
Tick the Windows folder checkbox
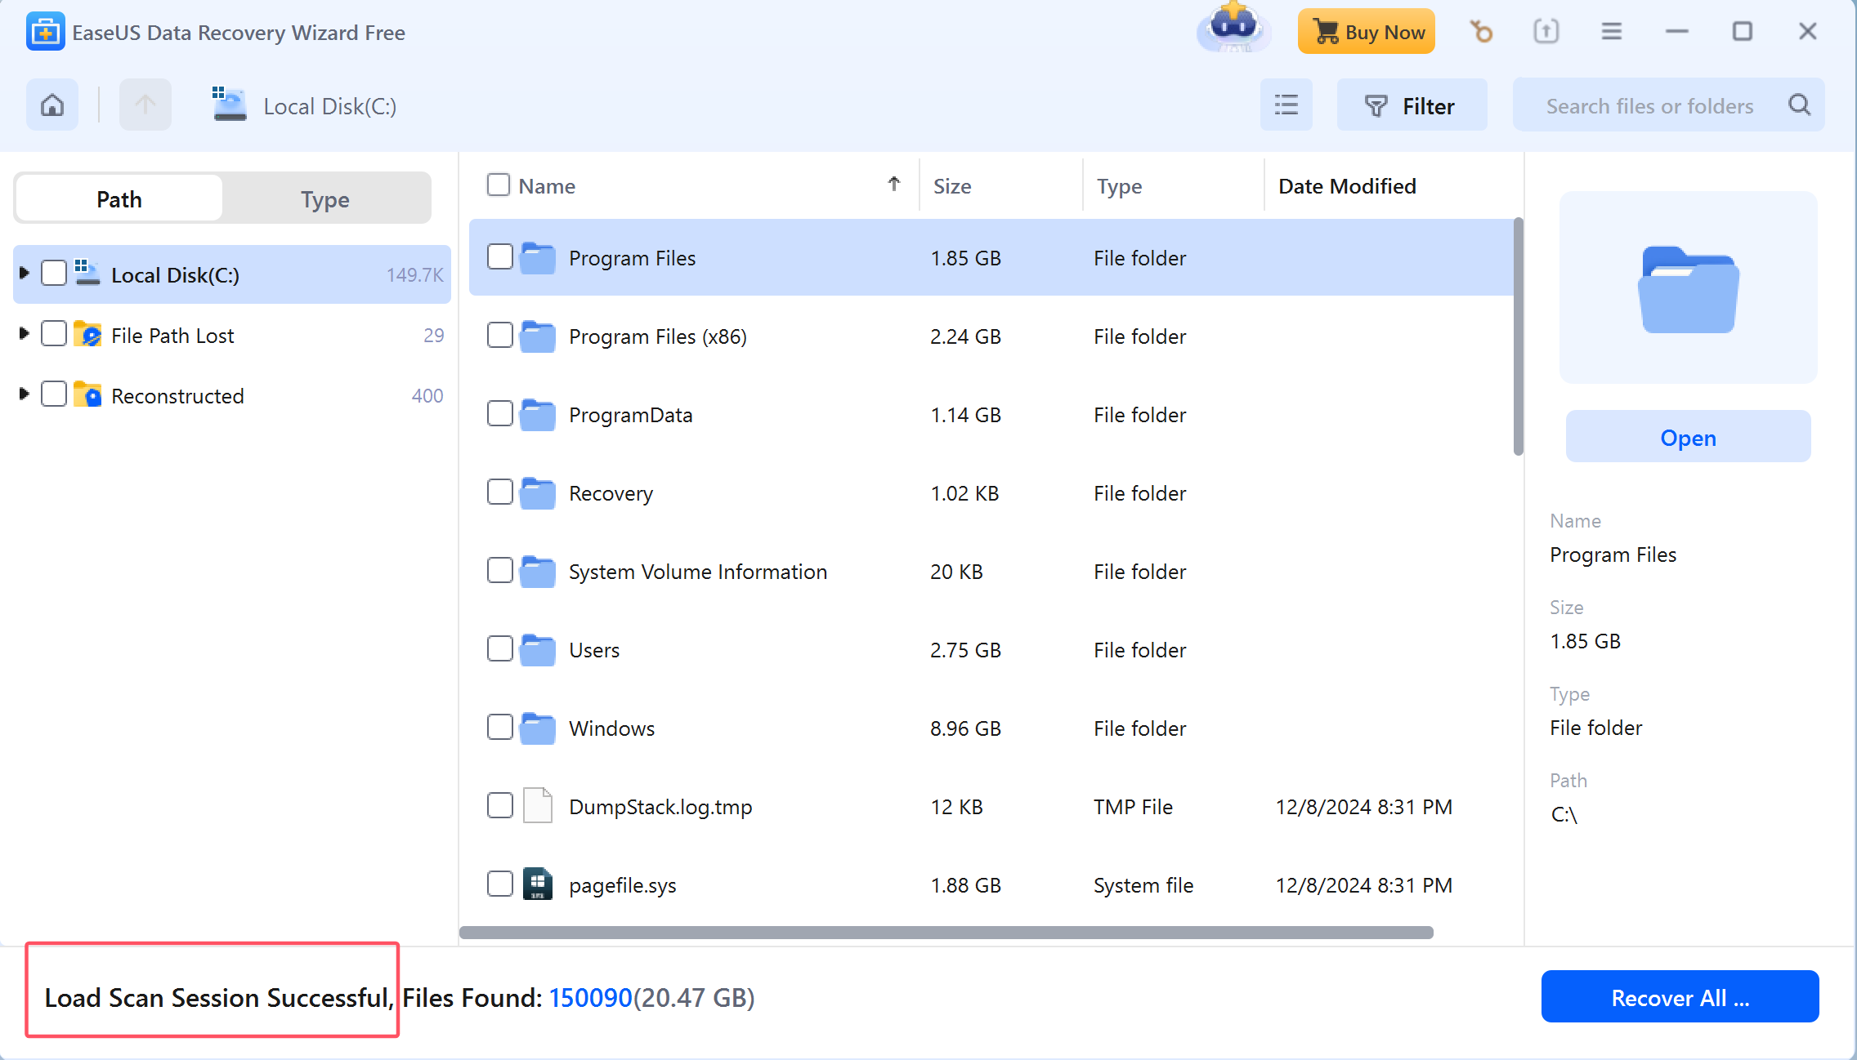point(500,728)
